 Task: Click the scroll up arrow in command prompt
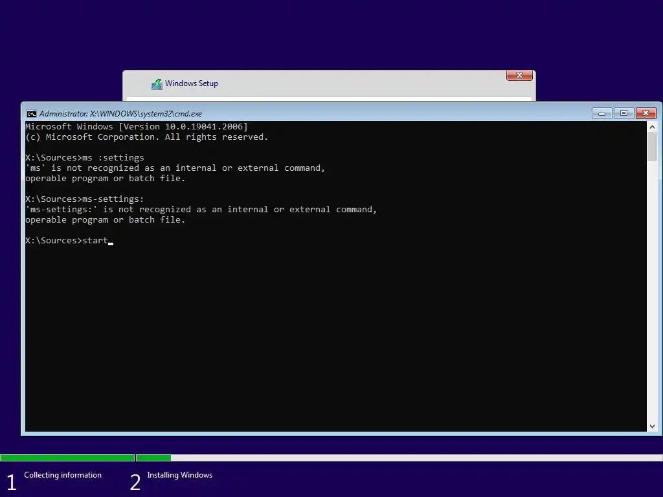point(652,127)
